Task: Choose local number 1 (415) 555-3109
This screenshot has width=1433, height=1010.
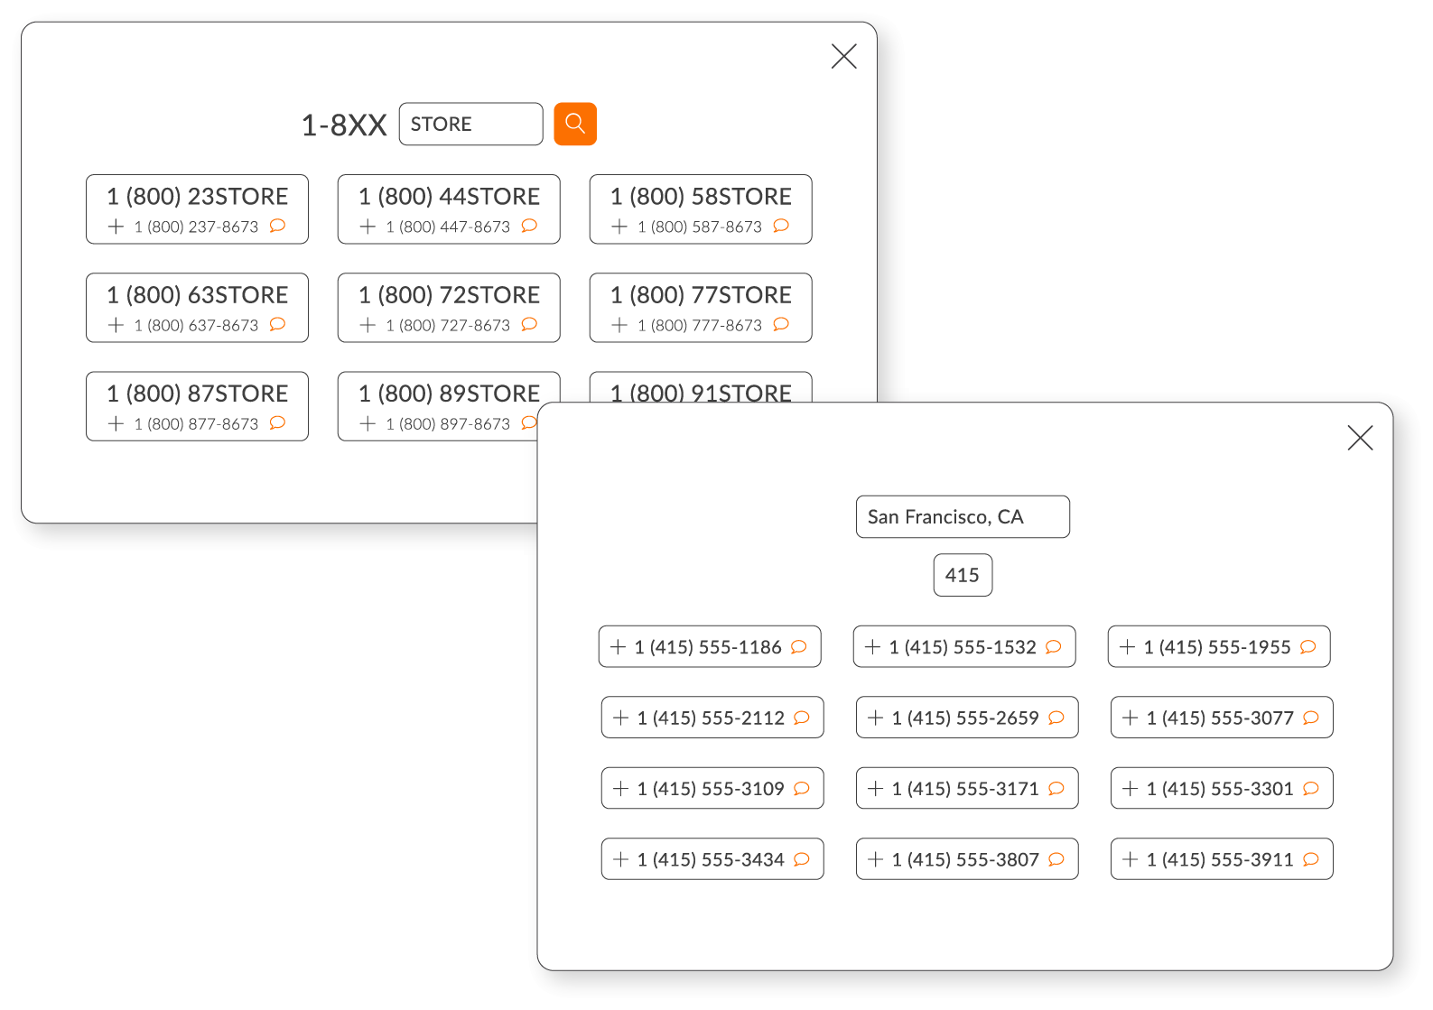Action: (711, 789)
